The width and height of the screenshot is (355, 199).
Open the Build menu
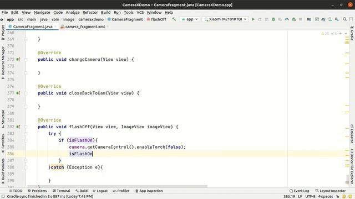tap(105, 12)
